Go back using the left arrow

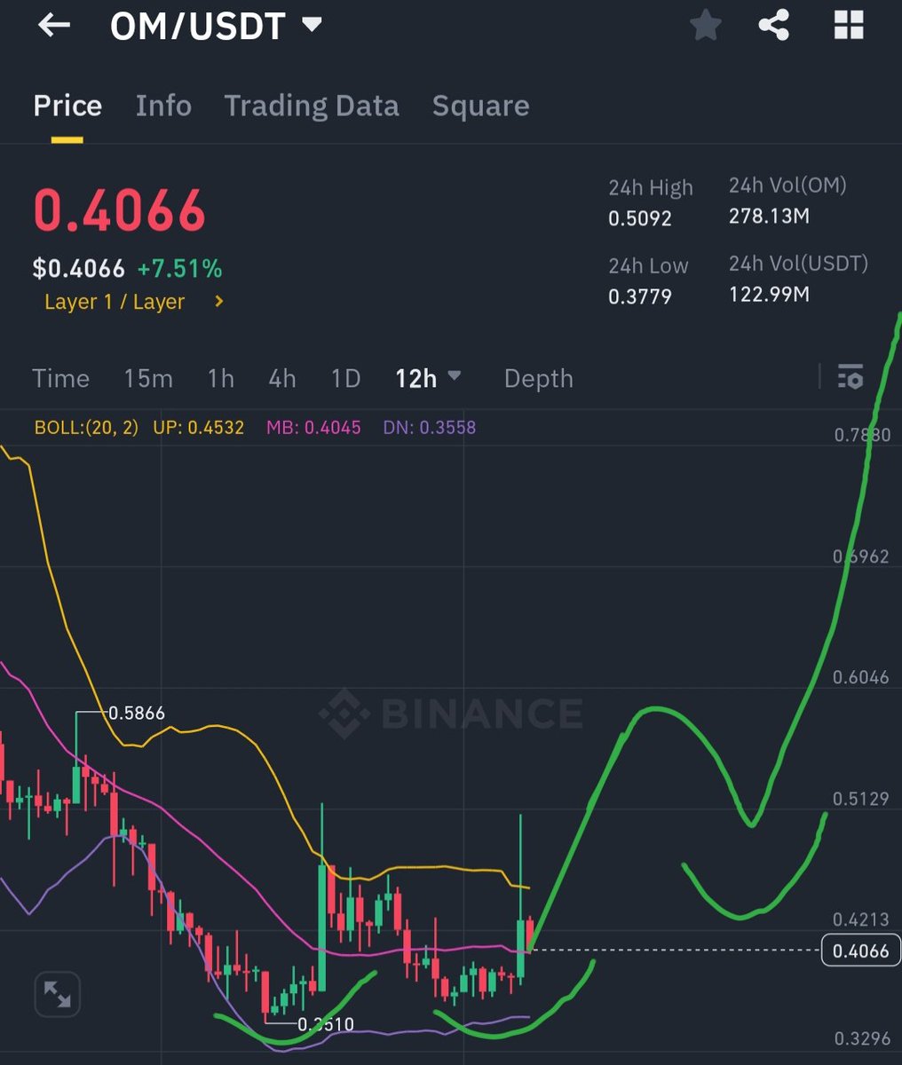54,25
